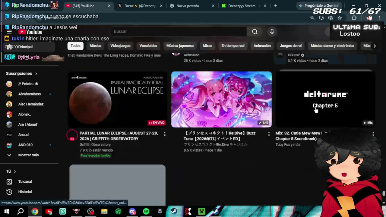The image size is (386, 217).
Task: Select the Vocaloides filter chip
Action: coord(148,46)
